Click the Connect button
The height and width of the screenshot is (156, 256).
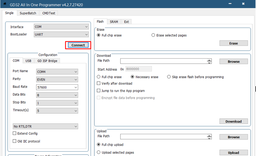[x=78, y=45]
